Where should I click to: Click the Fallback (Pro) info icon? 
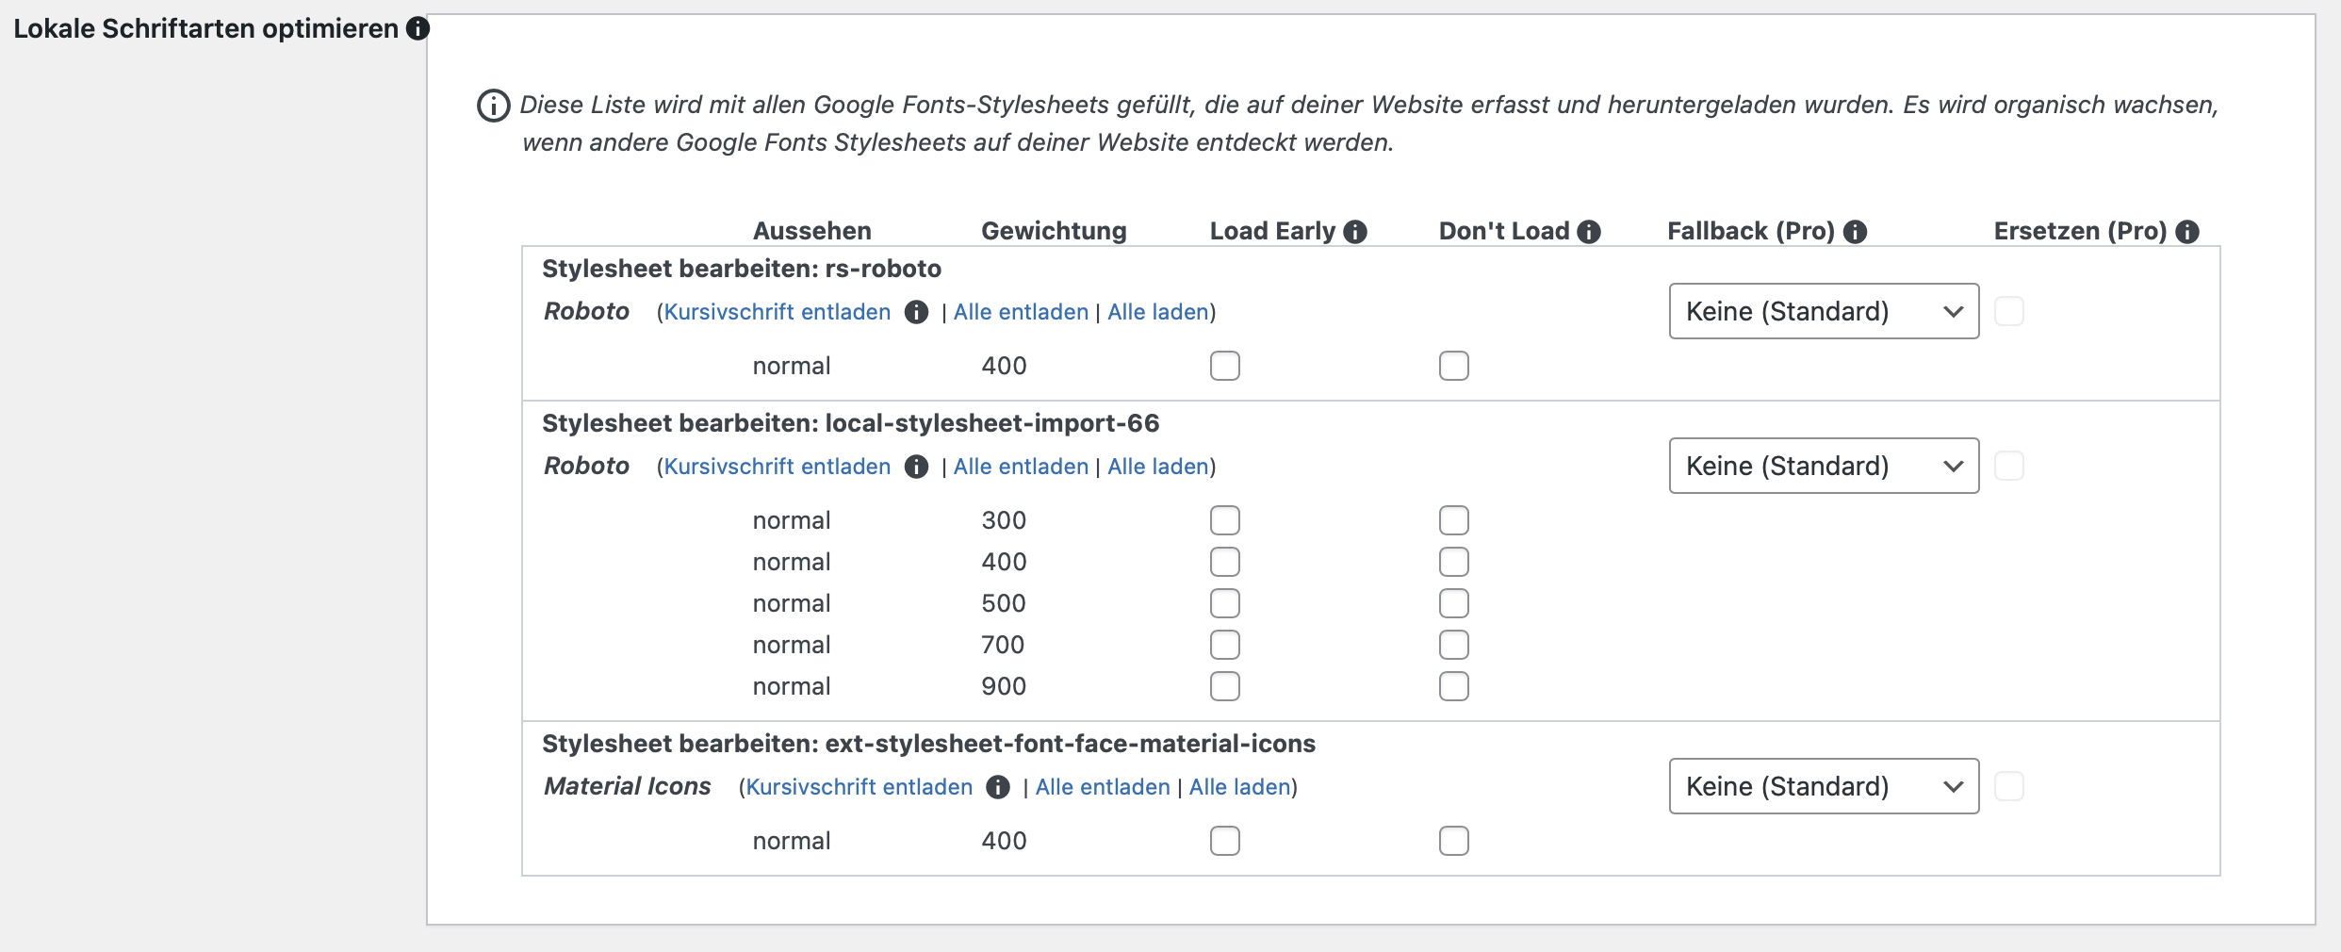(x=1855, y=232)
